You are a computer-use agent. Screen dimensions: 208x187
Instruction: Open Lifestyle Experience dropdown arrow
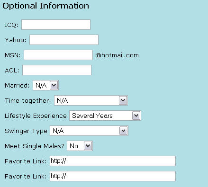coord(136,116)
